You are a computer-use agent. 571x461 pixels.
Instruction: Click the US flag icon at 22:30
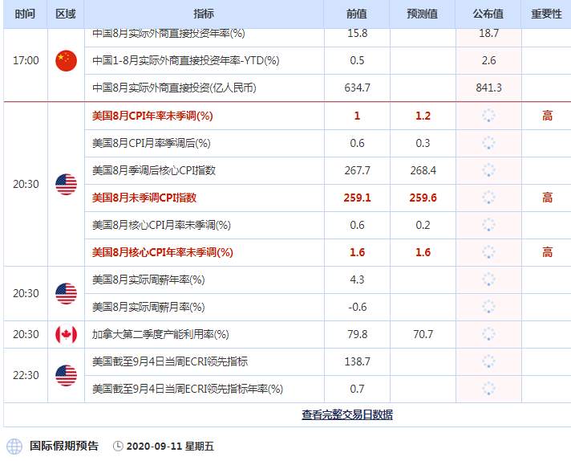tap(66, 375)
